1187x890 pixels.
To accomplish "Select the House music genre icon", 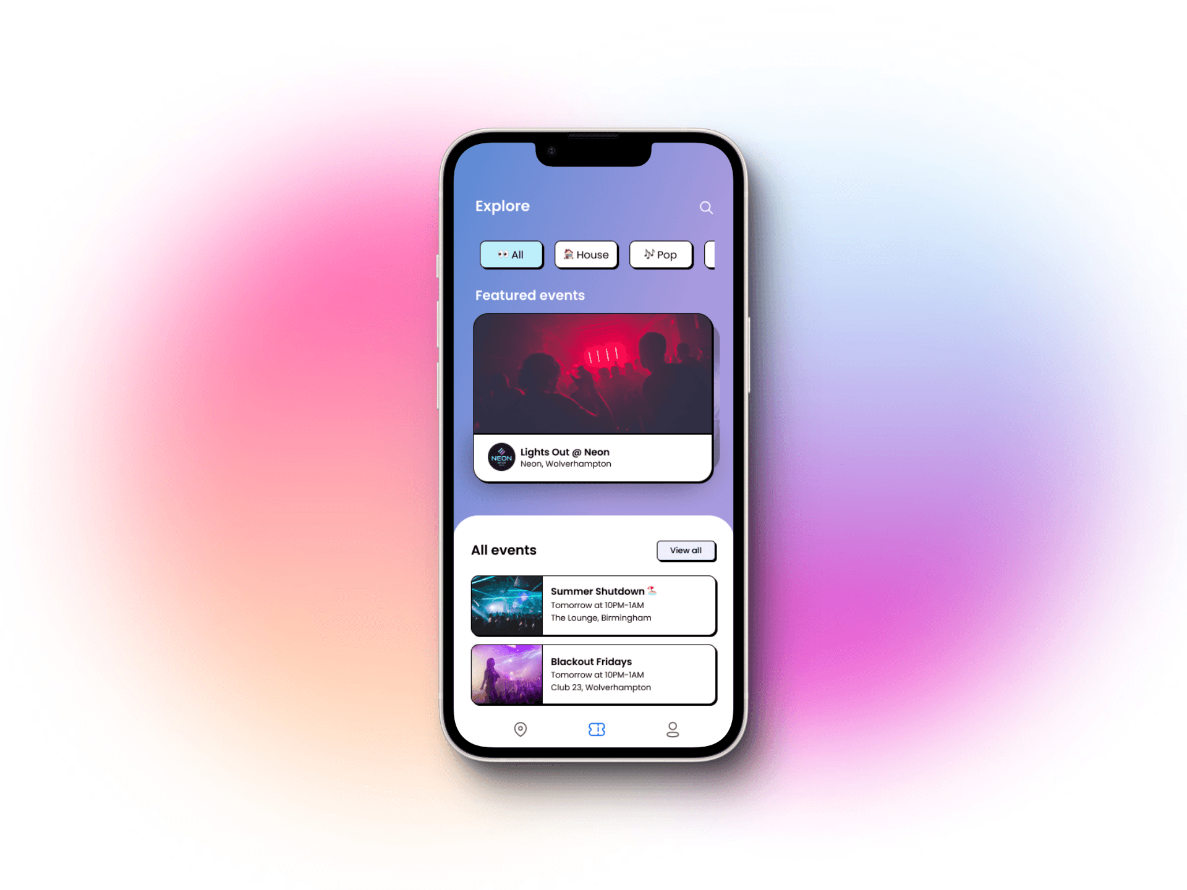I will (568, 253).
